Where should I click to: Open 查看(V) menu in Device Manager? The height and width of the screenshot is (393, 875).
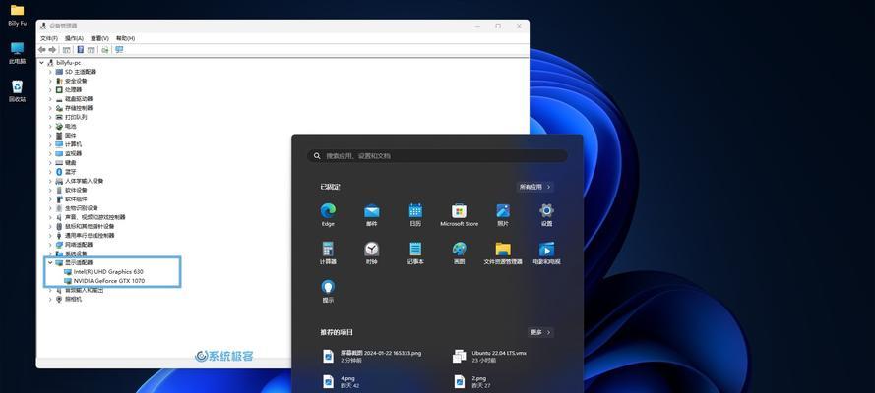click(99, 38)
